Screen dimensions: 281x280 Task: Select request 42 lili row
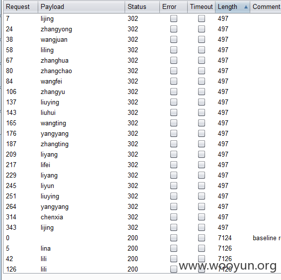click(x=142, y=259)
